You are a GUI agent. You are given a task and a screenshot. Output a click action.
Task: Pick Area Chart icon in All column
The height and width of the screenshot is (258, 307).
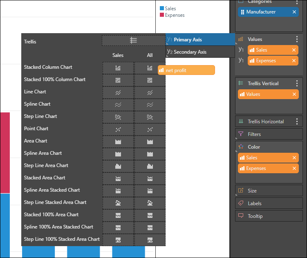(150, 141)
